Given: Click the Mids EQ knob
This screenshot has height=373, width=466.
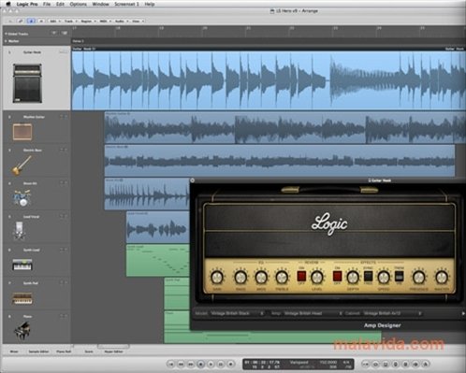Looking at the screenshot, I should click(261, 277).
